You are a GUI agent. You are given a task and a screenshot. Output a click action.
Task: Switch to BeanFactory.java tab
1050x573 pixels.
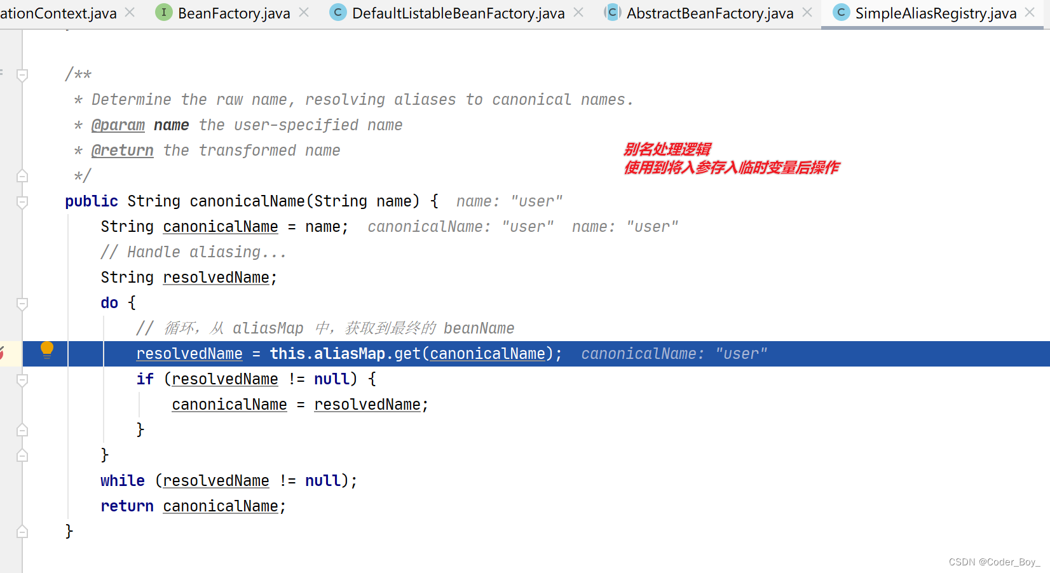tap(233, 13)
